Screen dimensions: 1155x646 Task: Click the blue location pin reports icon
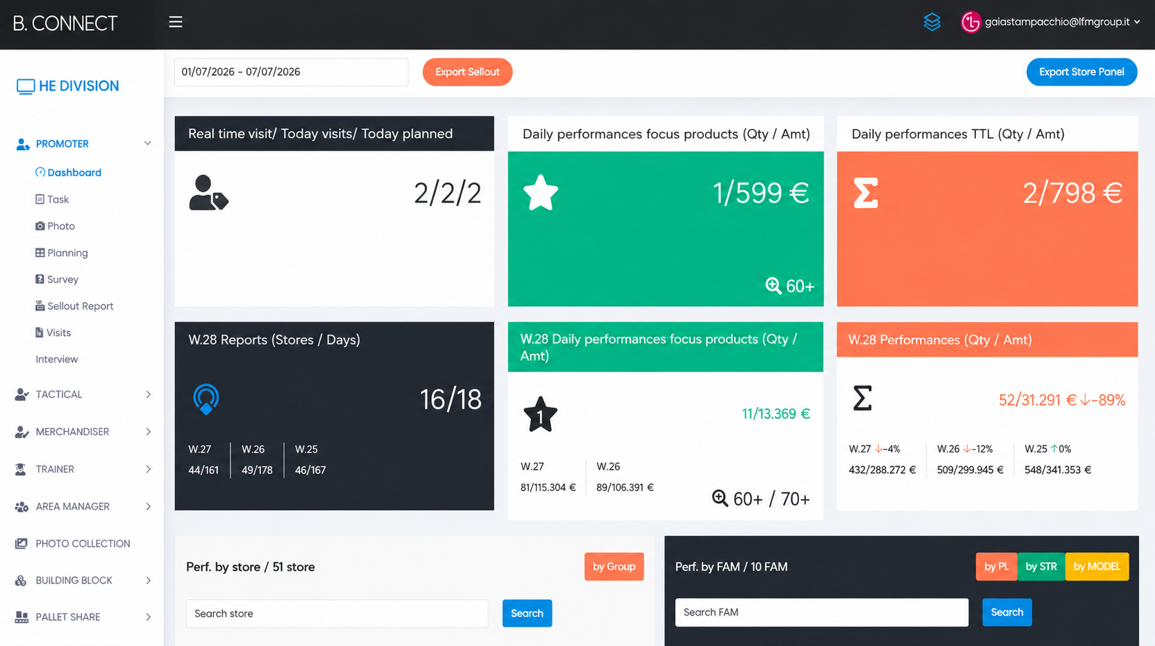(206, 399)
